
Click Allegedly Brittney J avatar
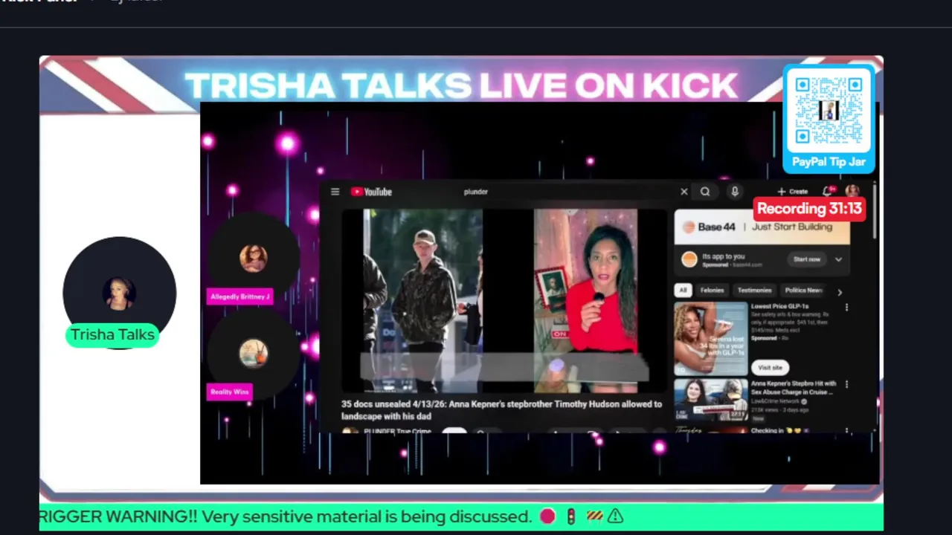(254, 258)
